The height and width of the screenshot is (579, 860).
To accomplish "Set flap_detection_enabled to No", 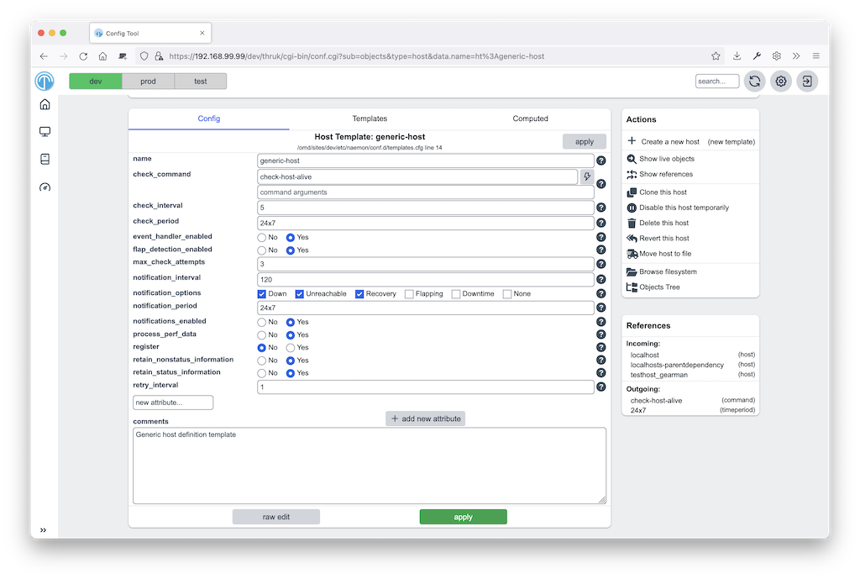I will tap(262, 250).
